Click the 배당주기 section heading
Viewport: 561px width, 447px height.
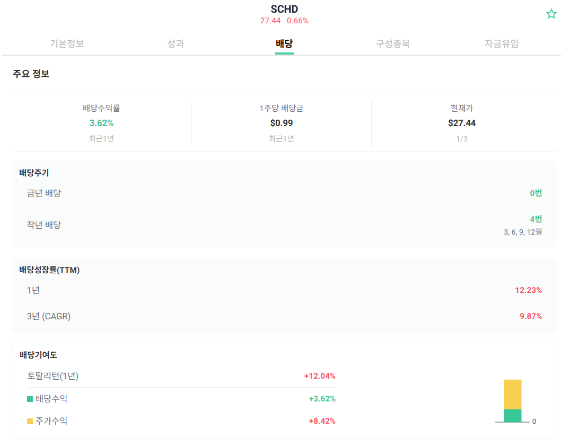(x=34, y=173)
